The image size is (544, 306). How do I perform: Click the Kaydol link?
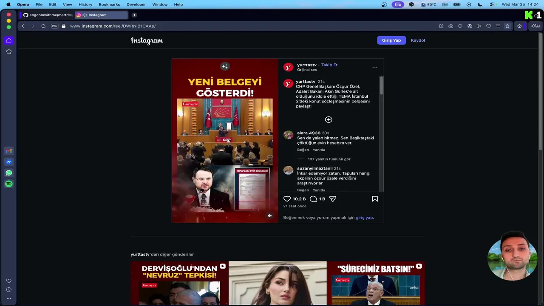418,40
